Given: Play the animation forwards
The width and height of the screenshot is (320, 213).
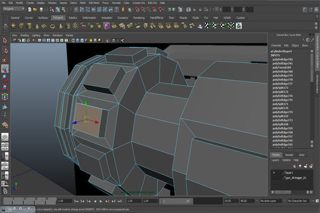Looking at the screenshot, I should pyautogui.click(x=101, y=201).
